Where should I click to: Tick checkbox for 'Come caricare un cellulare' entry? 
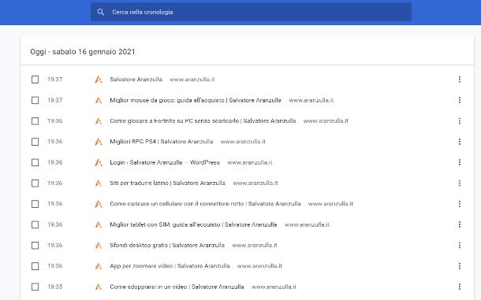click(x=35, y=204)
